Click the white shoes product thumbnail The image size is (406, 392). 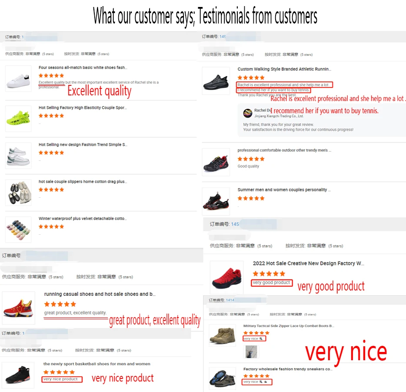click(18, 78)
